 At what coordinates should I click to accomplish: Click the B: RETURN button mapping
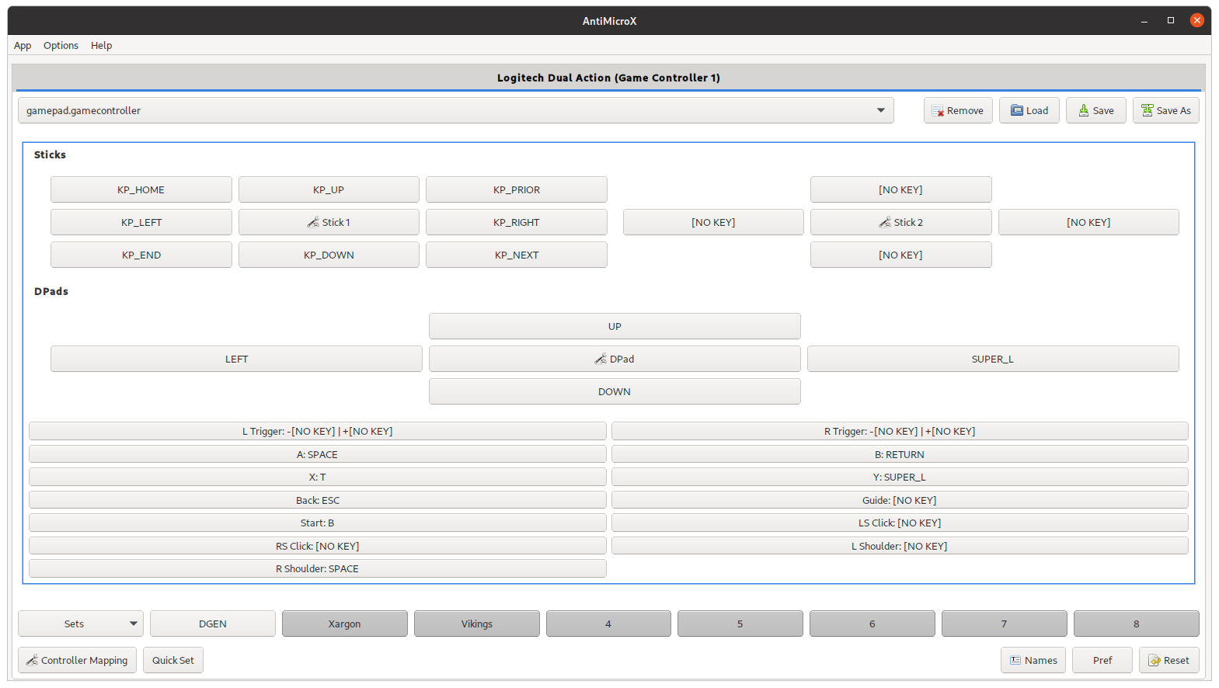click(900, 454)
